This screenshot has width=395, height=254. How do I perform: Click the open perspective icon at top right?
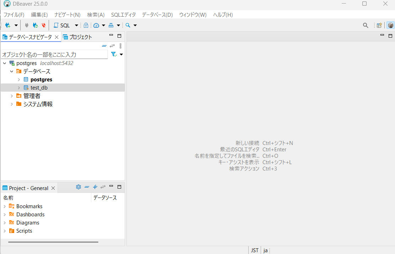tap(379, 25)
